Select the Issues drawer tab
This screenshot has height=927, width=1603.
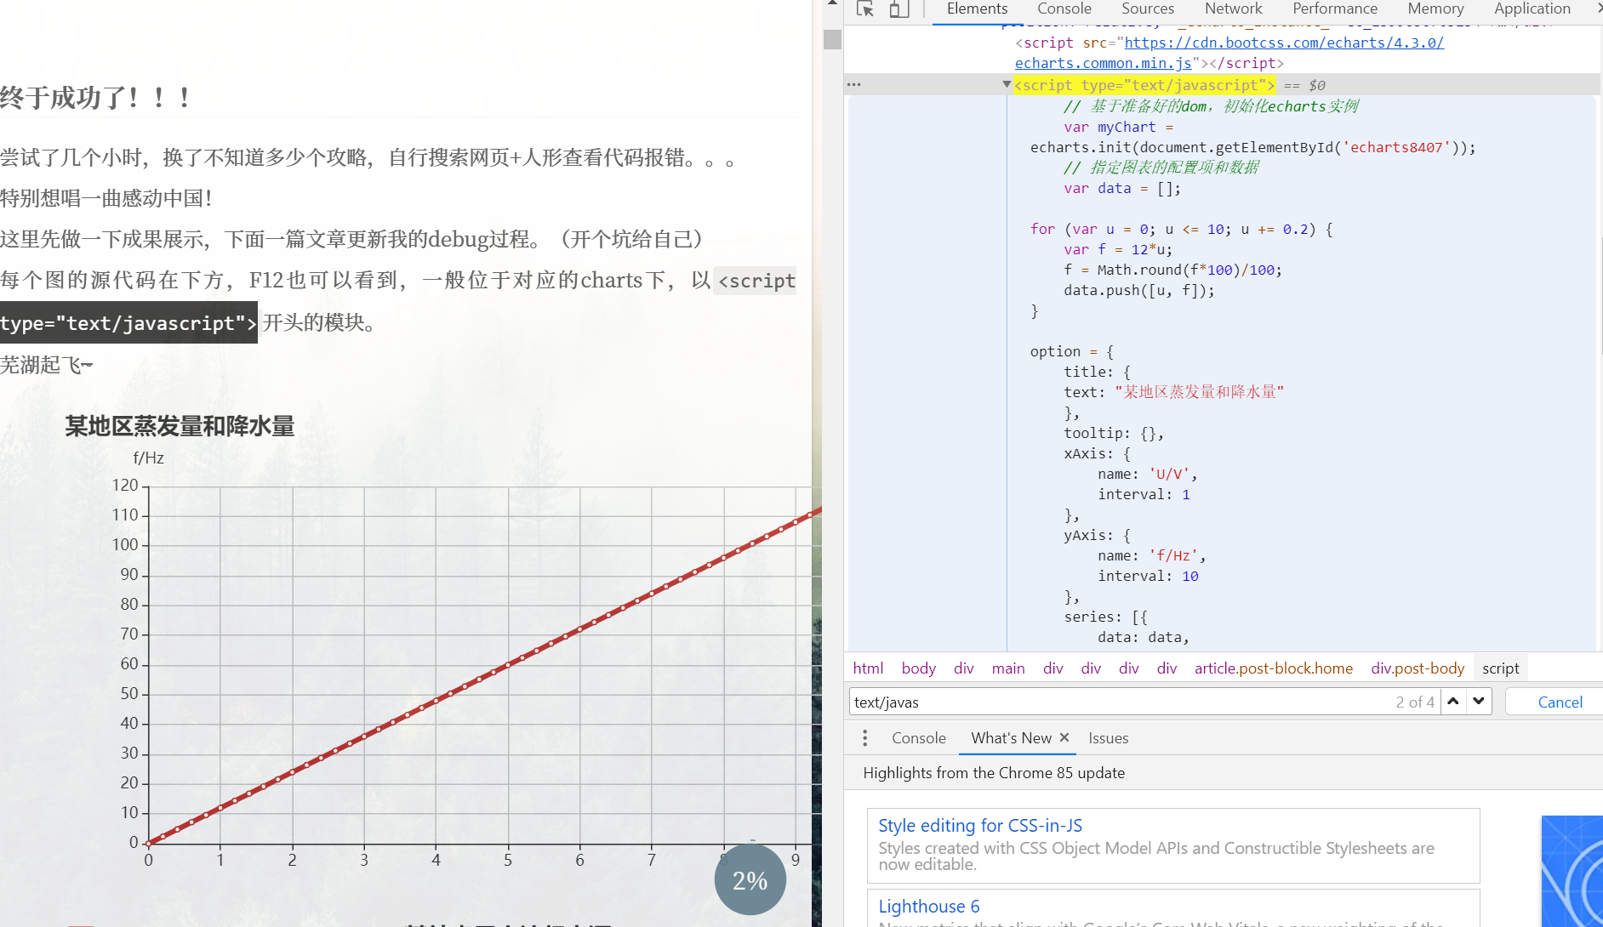pyautogui.click(x=1108, y=738)
